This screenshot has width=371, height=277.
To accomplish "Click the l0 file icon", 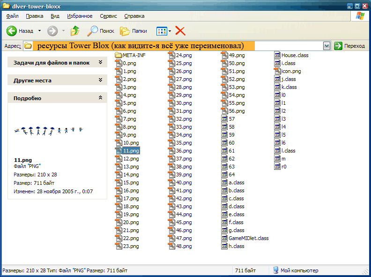I will [x=277, y=95].
